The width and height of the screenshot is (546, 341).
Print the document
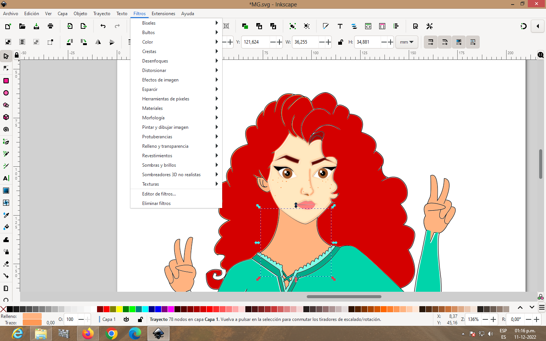coord(50,26)
